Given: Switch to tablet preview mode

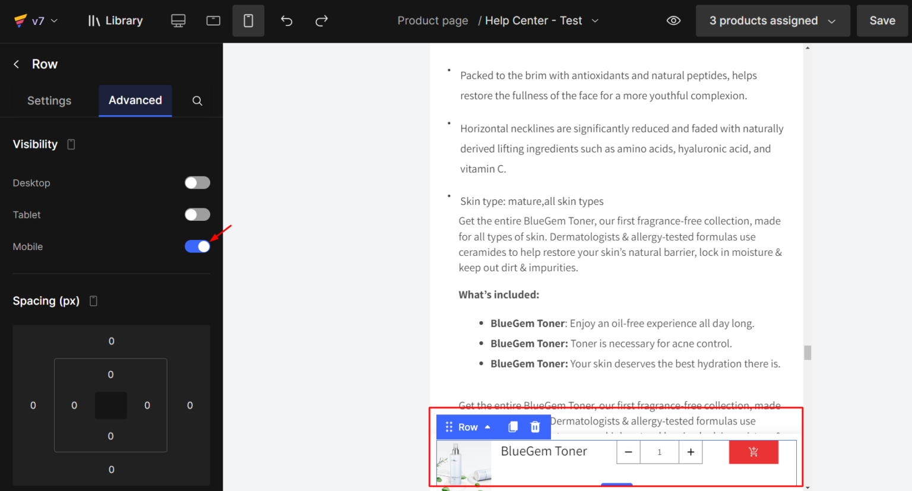Looking at the screenshot, I should coord(213,20).
